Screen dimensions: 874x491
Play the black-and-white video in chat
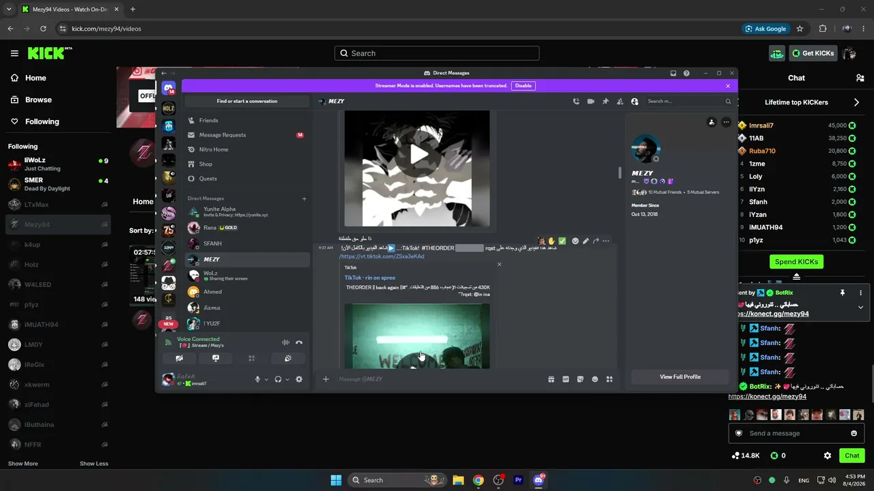tap(417, 154)
